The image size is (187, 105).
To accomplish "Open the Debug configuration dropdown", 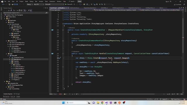I will [30, 4].
